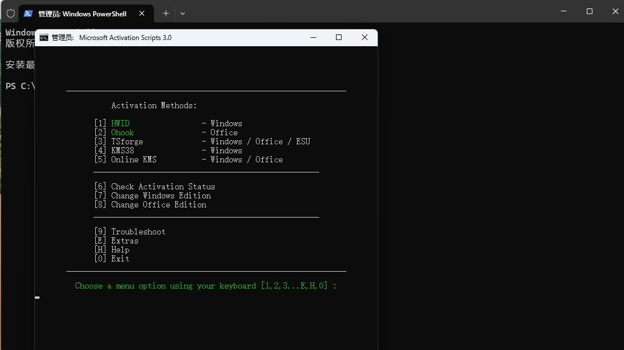Image resolution: width=624 pixels, height=350 pixels.
Task: Click the HWID option text
Action: tap(120, 123)
